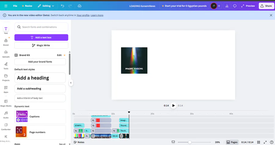The height and width of the screenshot is (145, 275).
Task: Open the Projects panel
Action: [6, 77]
